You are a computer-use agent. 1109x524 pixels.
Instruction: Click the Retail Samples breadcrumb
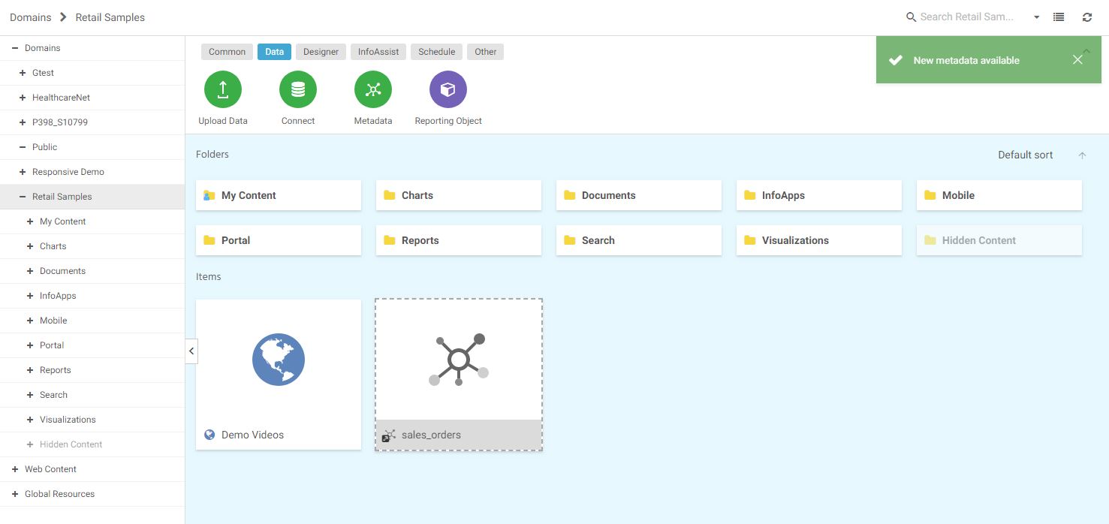(x=110, y=17)
